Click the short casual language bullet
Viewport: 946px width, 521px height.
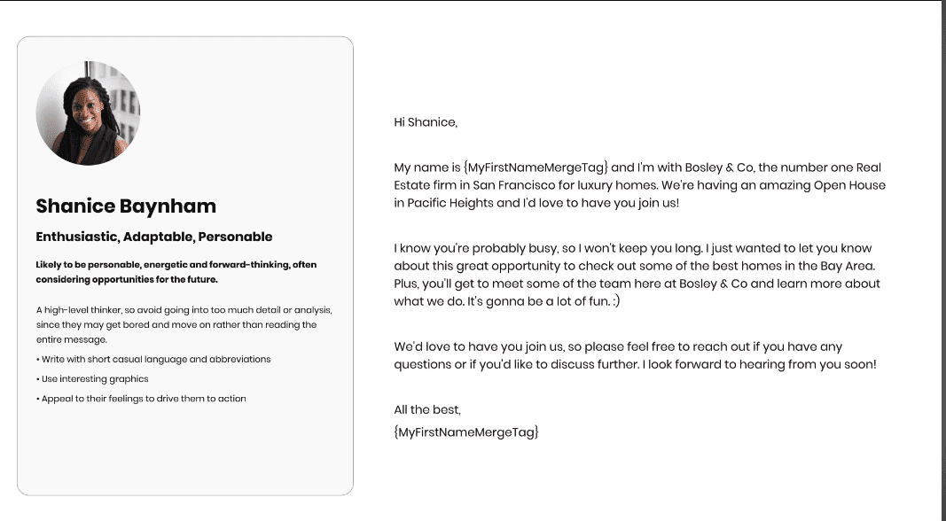153,359
